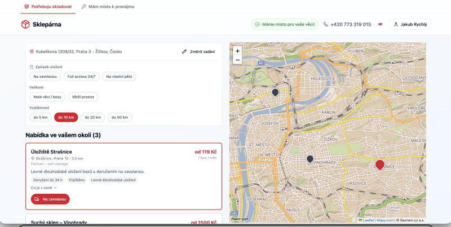Switch language via the flag icon

coord(380,24)
